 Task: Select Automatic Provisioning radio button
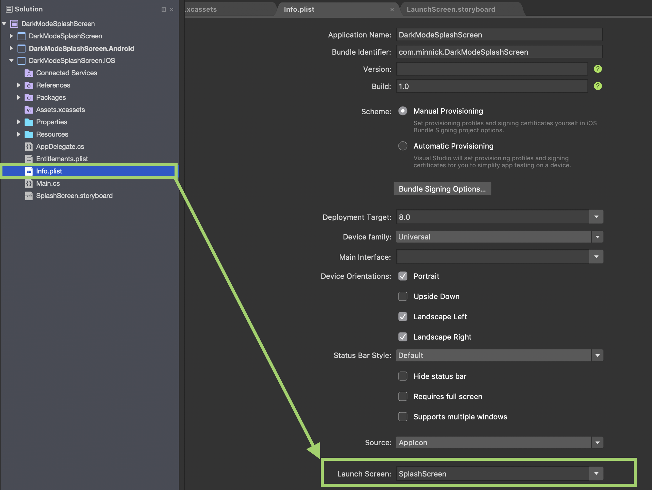(403, 146)
